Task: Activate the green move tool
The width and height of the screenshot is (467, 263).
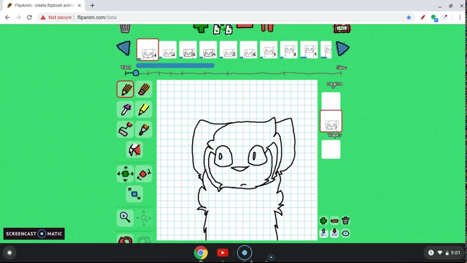Action: point(125,174)
